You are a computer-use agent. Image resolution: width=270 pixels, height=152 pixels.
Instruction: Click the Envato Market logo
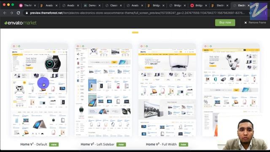point(20,23)
